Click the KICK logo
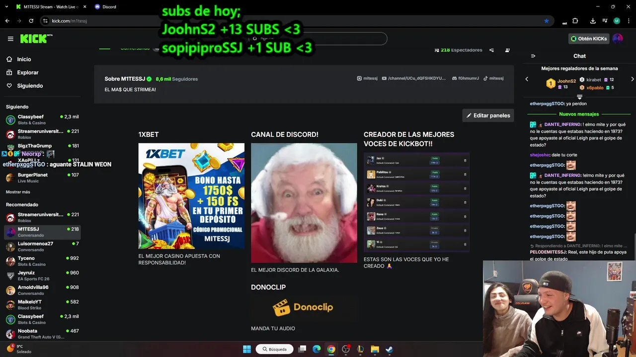This screenshot has height=357, width=636. [36, 39]
